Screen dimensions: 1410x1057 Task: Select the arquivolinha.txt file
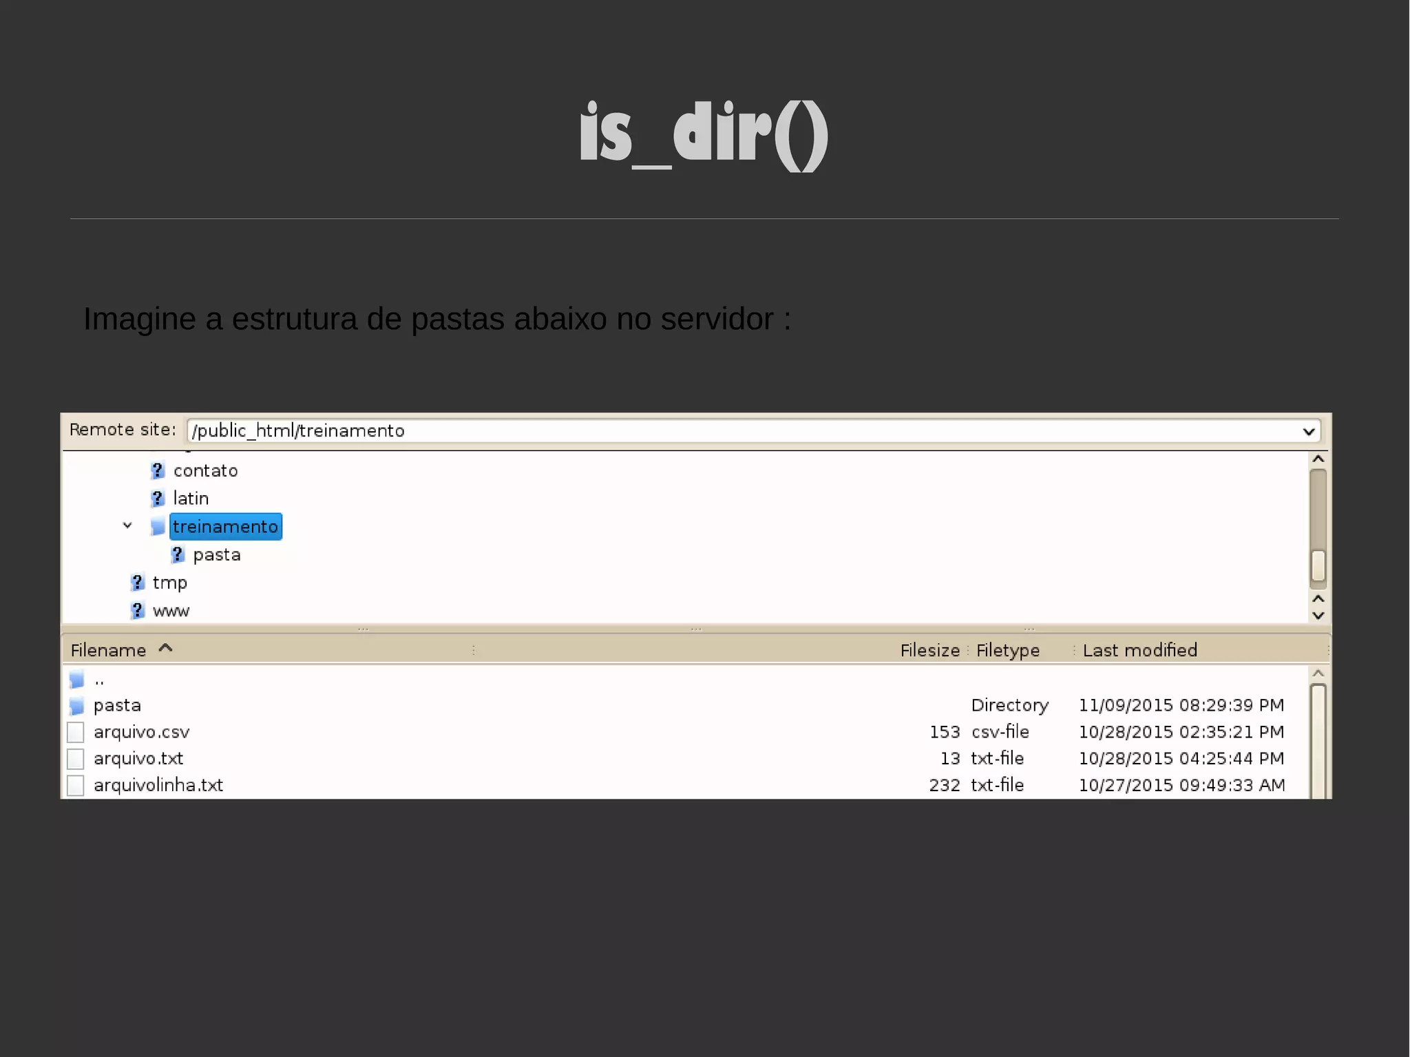158,786
